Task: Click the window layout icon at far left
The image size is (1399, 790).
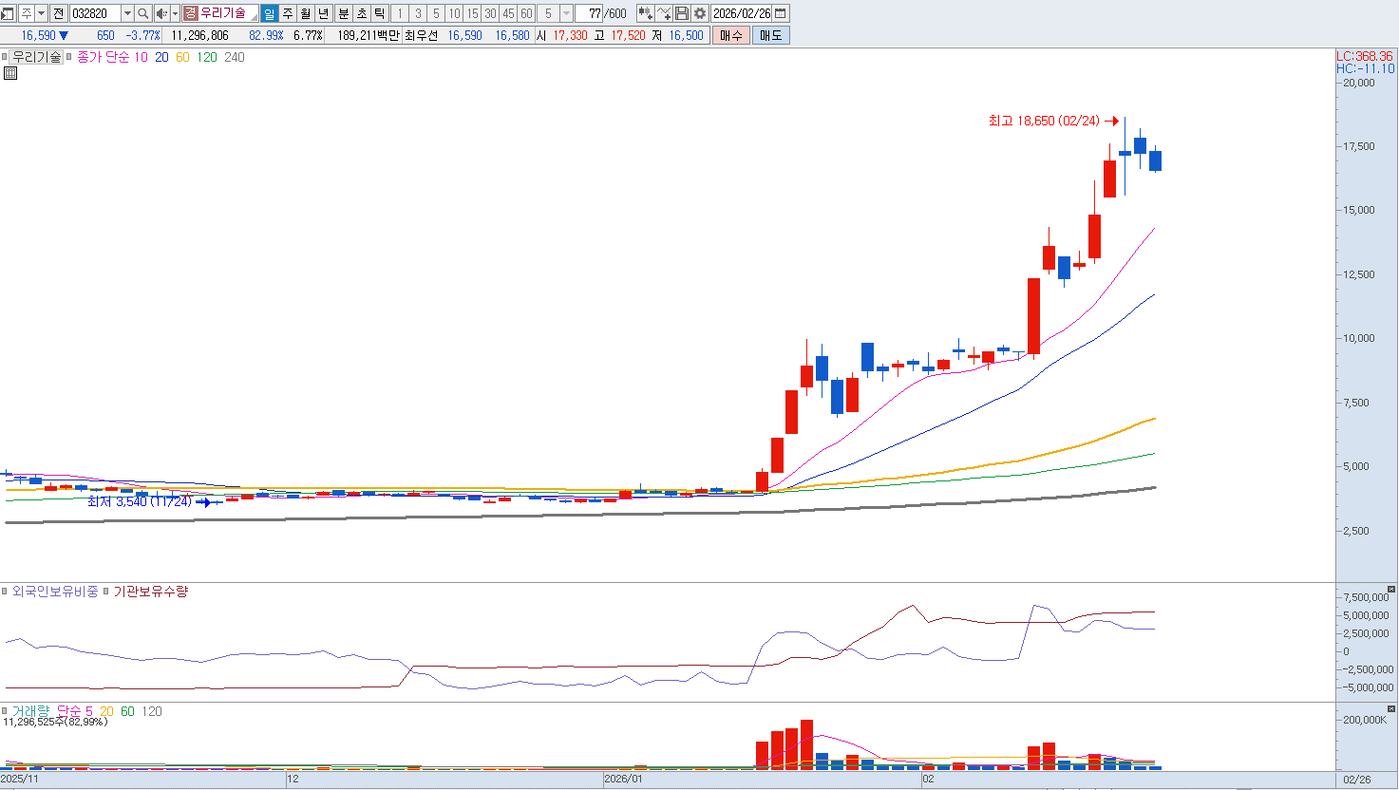Action: click(x=8, y=13)
